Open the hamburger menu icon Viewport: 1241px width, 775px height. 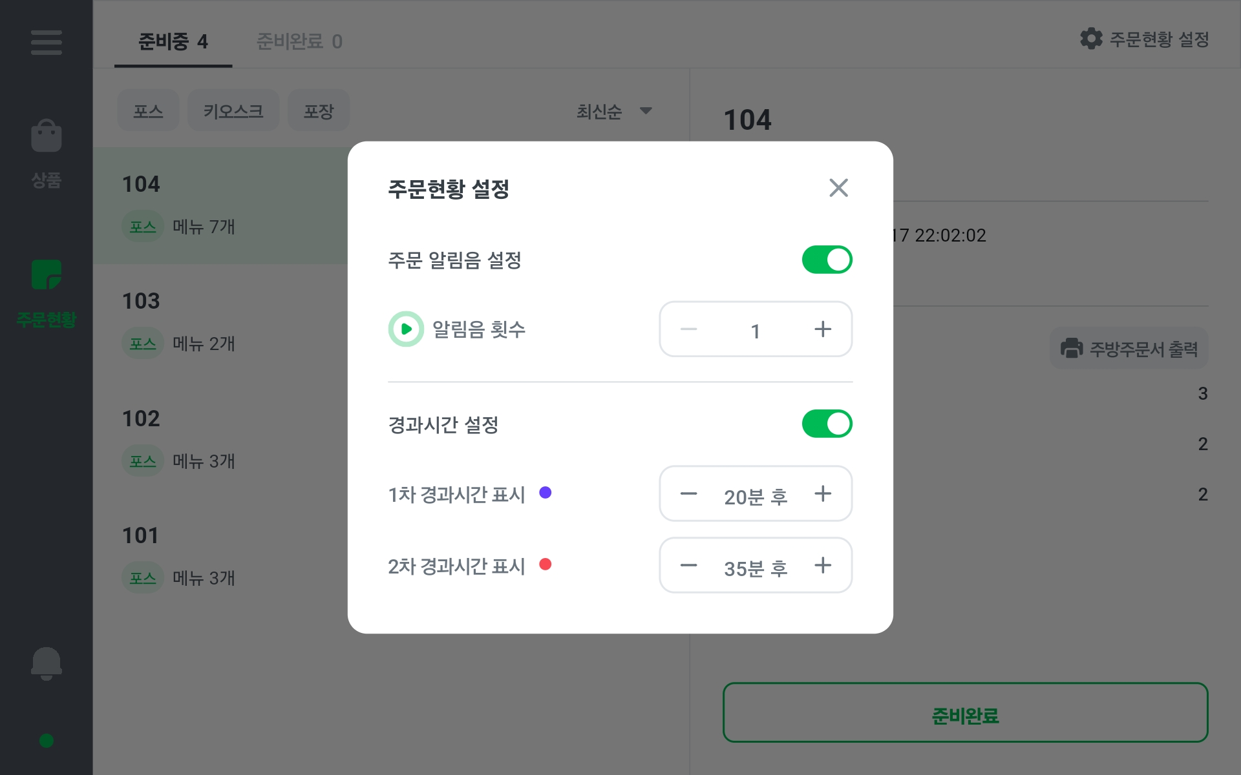pyautogui.click(x=46, y=43)
